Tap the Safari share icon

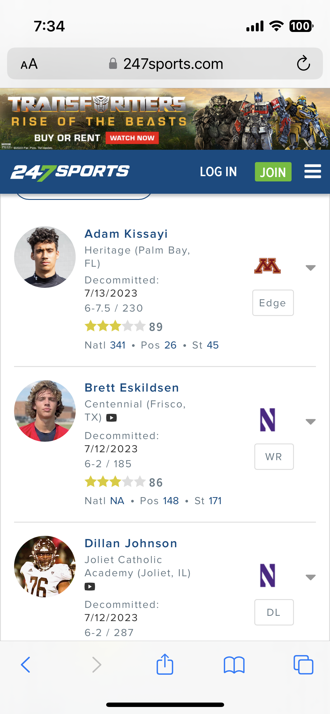165,664
